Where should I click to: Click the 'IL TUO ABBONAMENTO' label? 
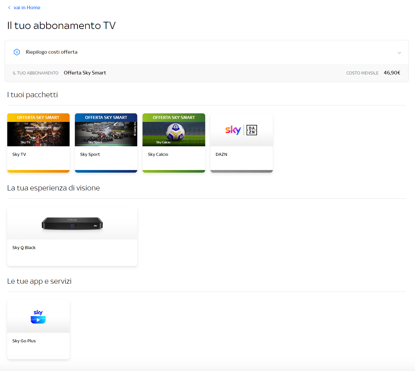[36, 73]
